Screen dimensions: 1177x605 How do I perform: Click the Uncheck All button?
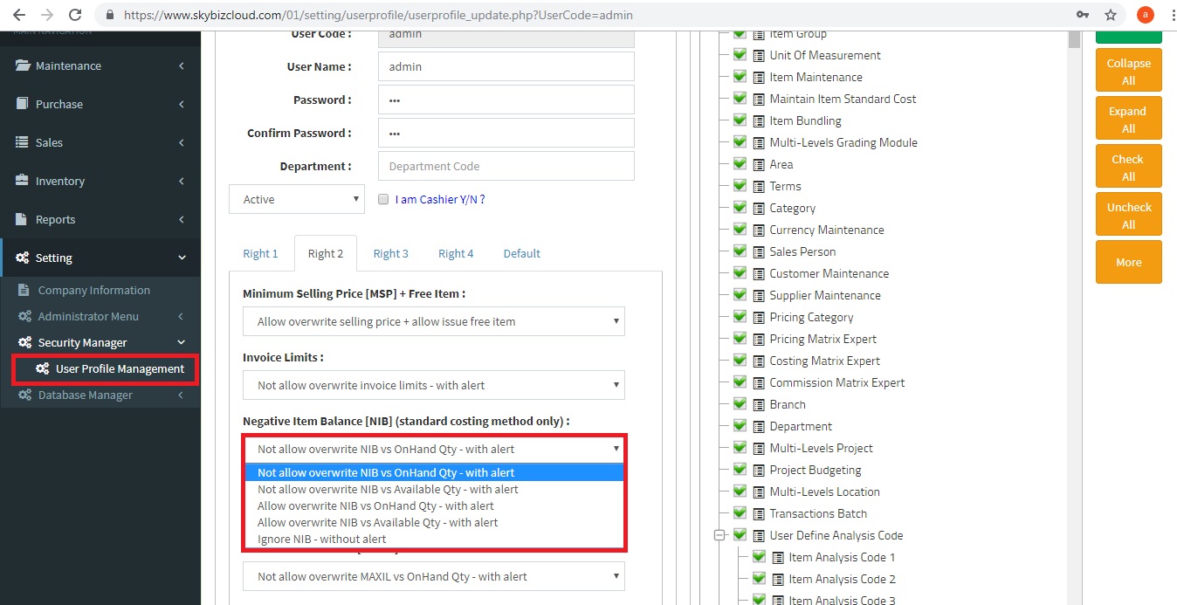point(1128,216)
